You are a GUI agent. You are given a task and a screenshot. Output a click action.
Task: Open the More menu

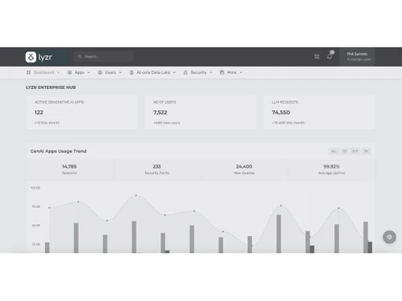pyautogui.click(x=232, y=72)
